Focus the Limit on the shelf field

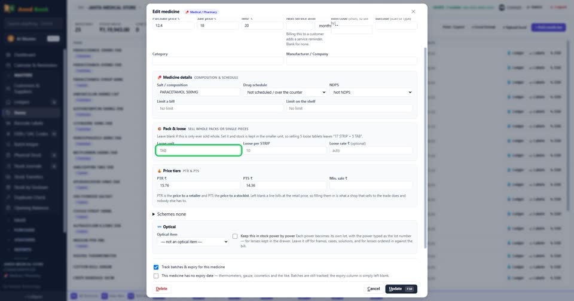(x=349, y=108)
